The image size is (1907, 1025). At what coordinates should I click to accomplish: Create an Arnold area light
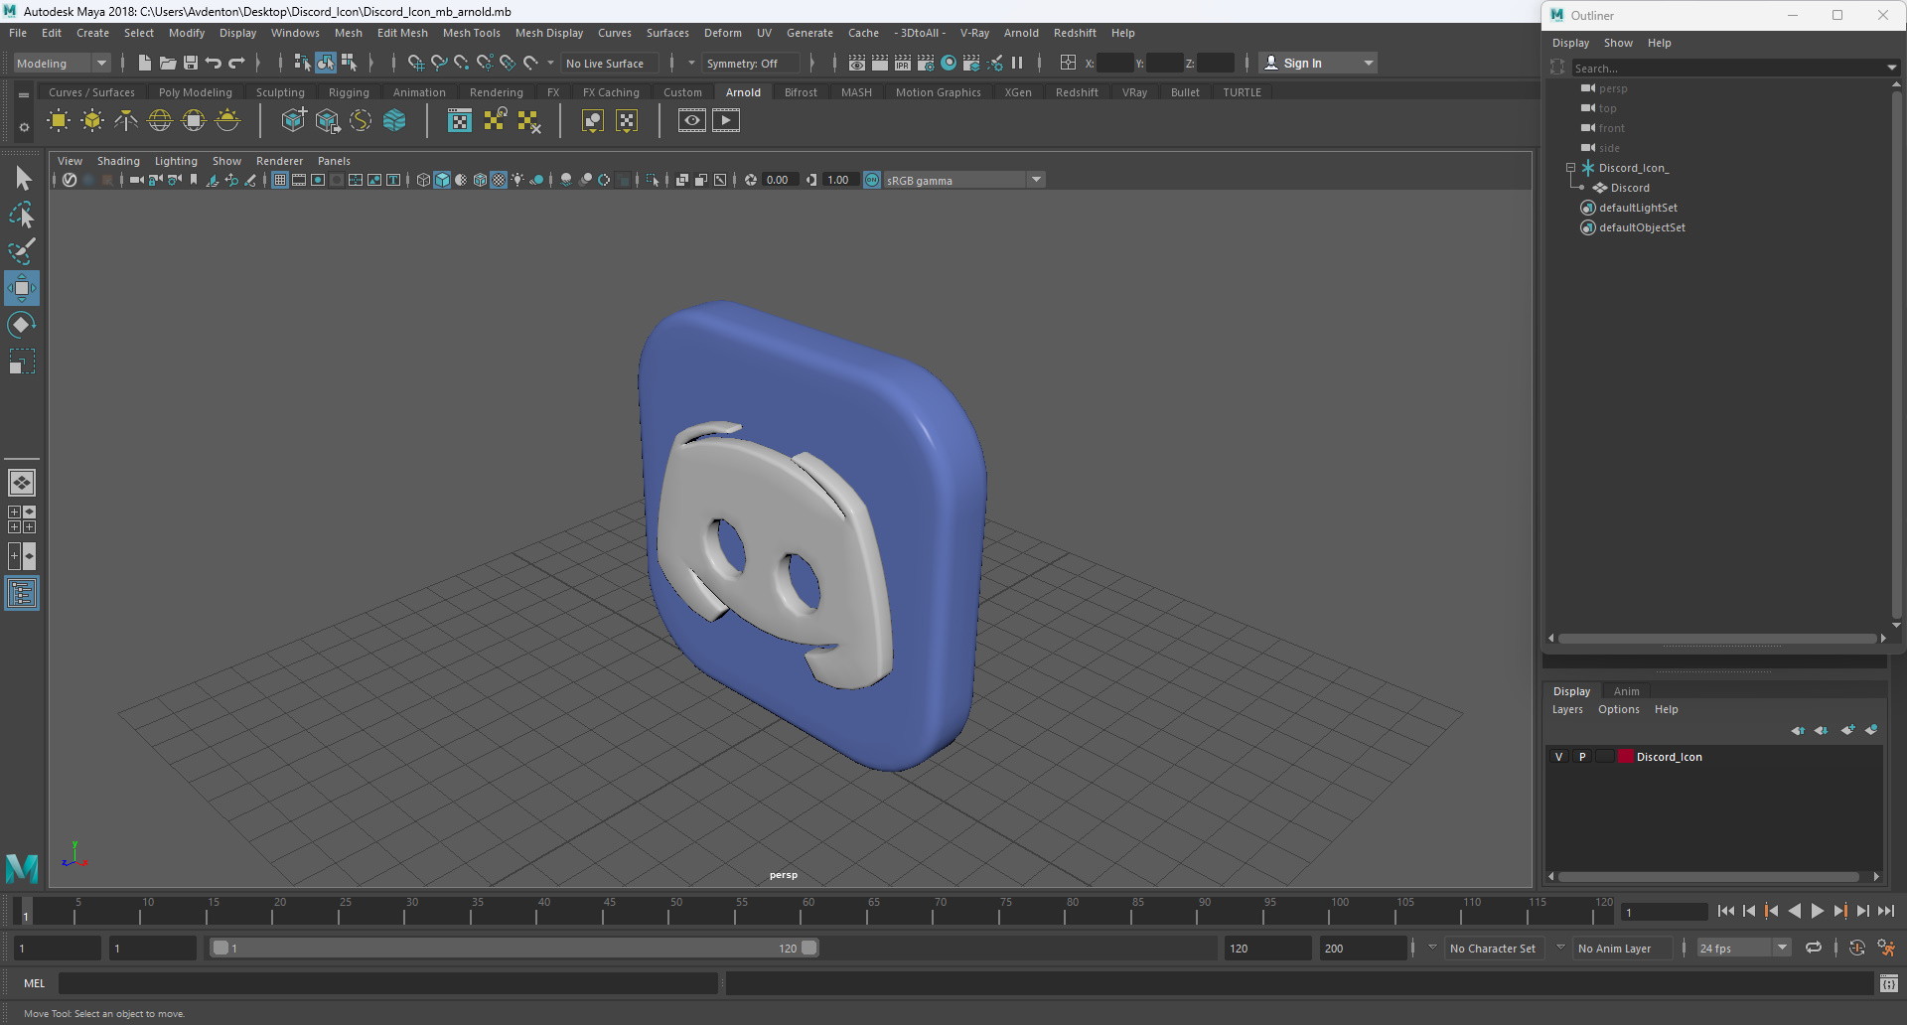pyautogui.click(x=59, y=121)
